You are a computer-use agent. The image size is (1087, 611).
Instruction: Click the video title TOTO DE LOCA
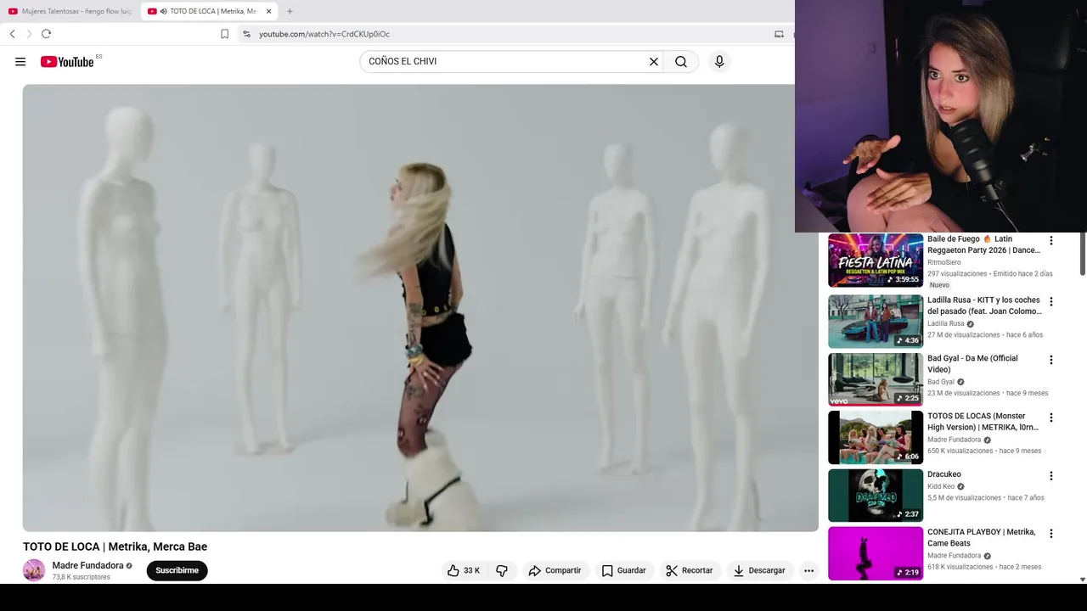pyautogui.click(x=115, y=547)
